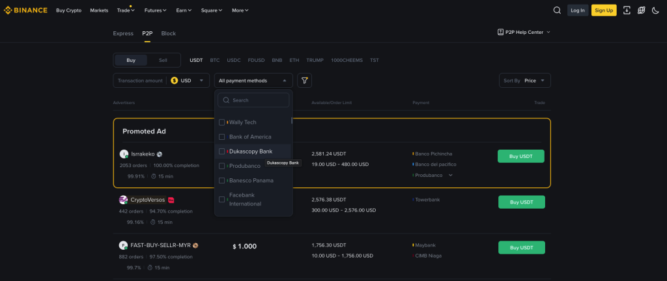Select the USDT coin tab
Screen dimensions: 667x281
196,60
